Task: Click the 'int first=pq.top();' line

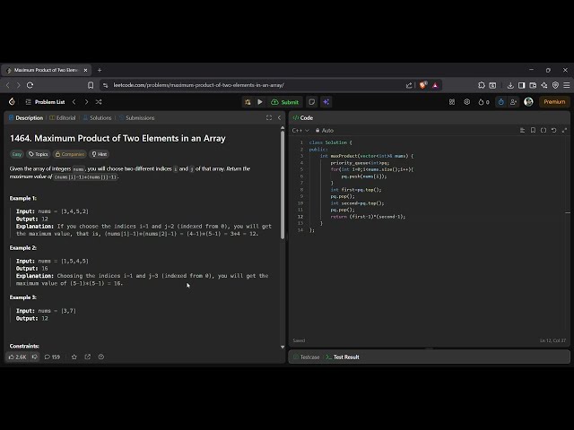Action: pyautogui.click(x=356, y=190)
